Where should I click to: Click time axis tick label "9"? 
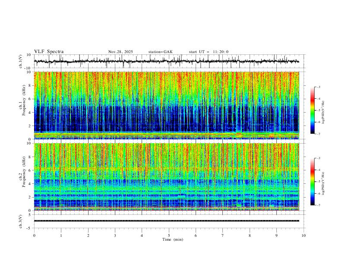[x=276, y=236]
